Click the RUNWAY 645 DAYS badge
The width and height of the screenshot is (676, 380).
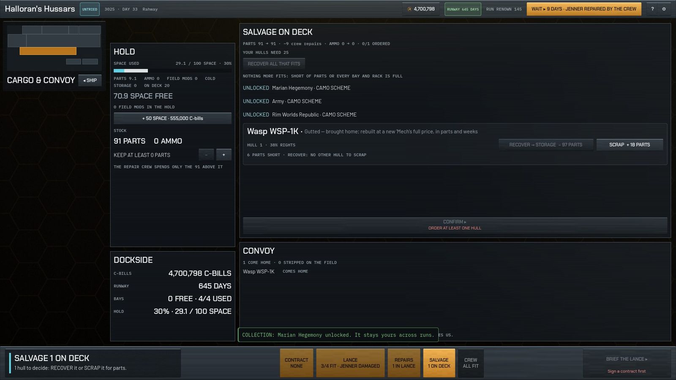(x=463, y=9)
